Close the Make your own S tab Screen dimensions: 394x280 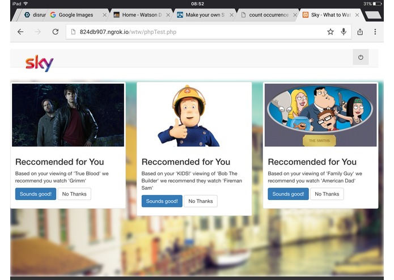coord(232,15)
